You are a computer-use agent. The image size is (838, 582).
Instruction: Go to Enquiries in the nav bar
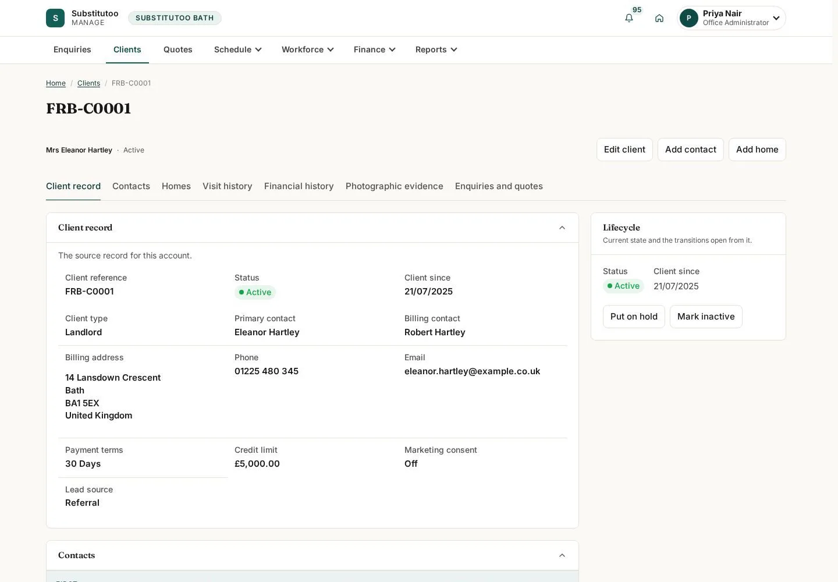[72, 49]
